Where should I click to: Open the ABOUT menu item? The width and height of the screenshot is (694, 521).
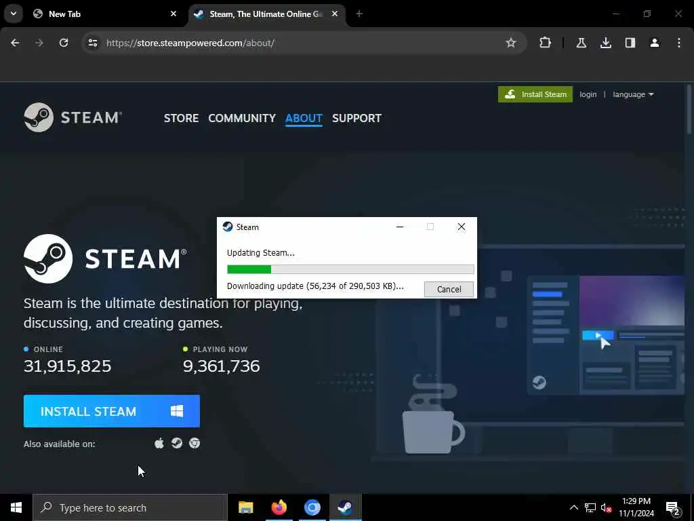[x=304, y=118]
